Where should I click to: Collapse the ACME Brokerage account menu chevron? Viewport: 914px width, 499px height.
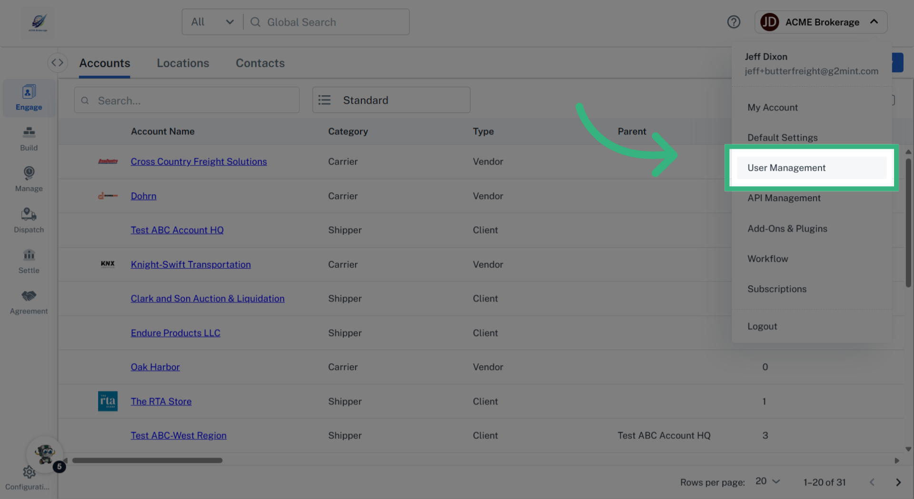point(875,21)
